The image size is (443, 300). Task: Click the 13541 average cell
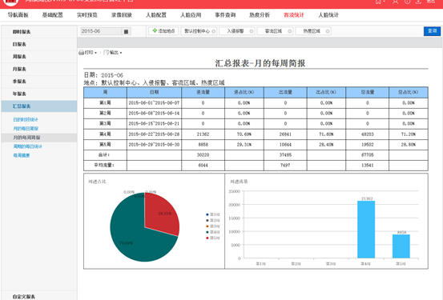367,166
